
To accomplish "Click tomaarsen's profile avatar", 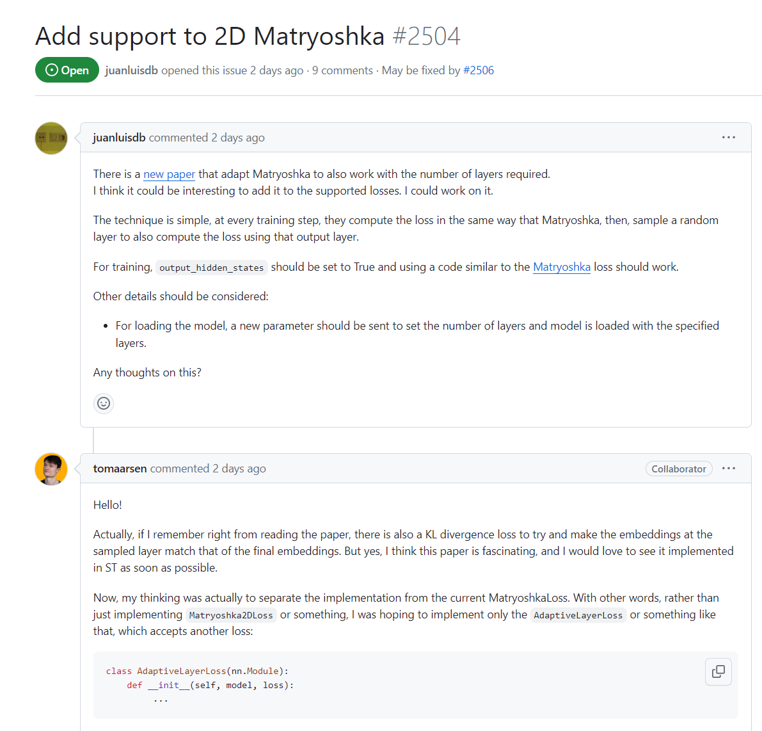I will click(x=51, y=469).
